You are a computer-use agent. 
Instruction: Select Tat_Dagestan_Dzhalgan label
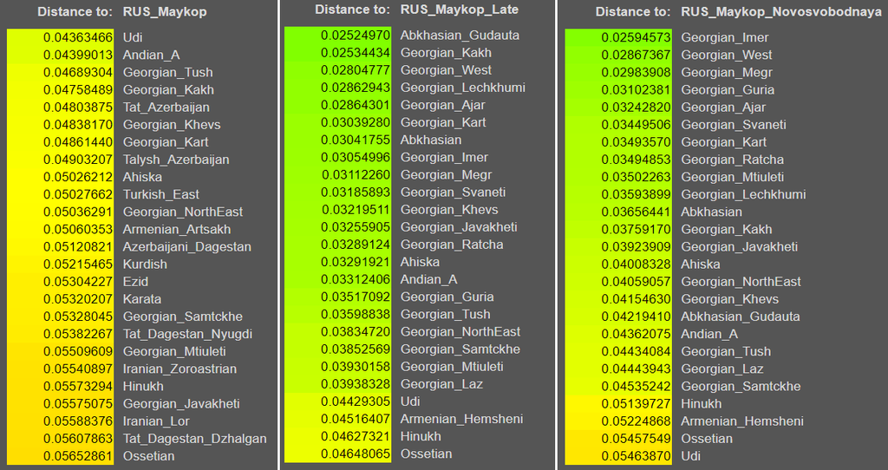[x=195, y=439]
